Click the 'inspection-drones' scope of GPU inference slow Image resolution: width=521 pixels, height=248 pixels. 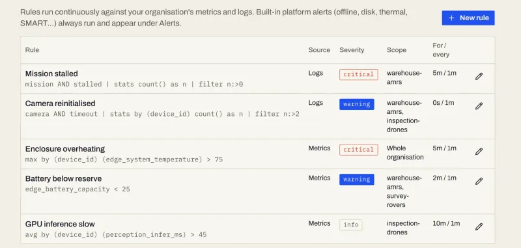(x=403, y=228)
